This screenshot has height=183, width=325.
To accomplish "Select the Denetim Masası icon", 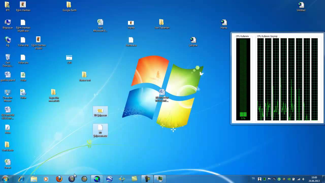I will (x=8, y=96).
